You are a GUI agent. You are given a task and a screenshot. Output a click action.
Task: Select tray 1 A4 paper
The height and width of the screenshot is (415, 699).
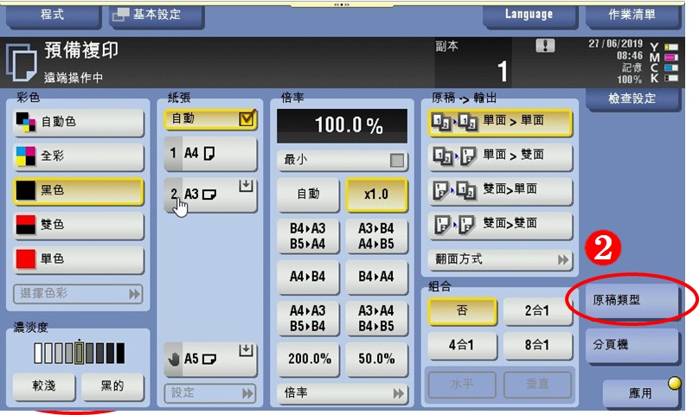(x=210, y=154)
